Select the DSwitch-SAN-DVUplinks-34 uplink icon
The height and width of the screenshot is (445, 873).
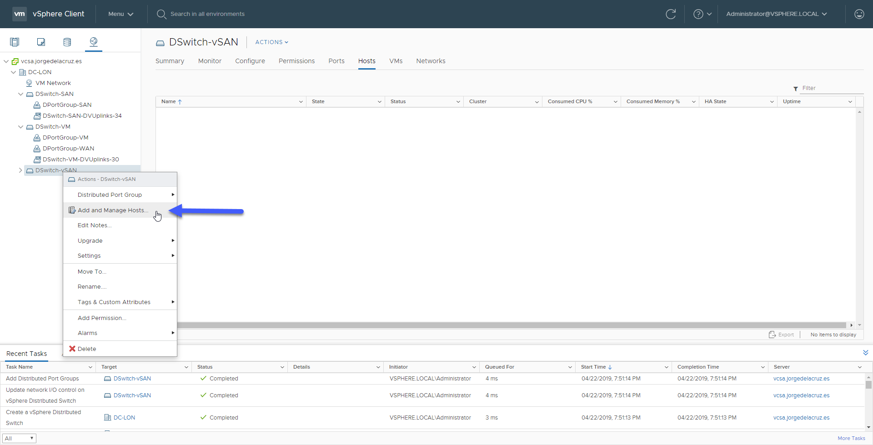pyautogui.click(x=37, y=116)
